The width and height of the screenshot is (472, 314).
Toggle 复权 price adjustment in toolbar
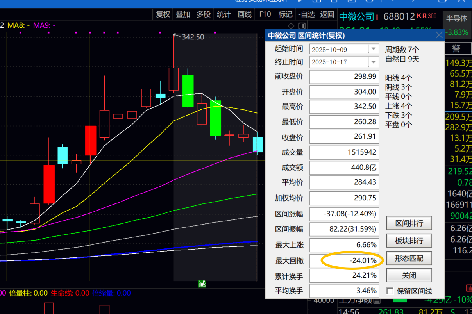point(163,14)
